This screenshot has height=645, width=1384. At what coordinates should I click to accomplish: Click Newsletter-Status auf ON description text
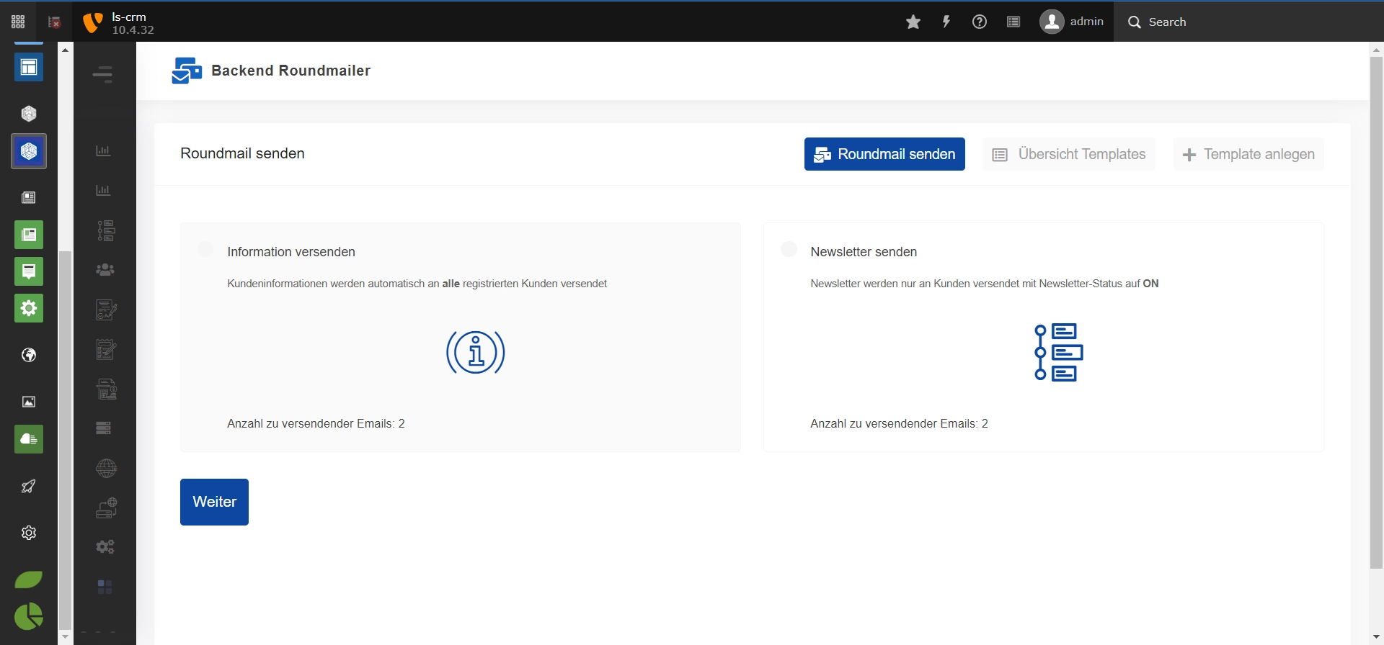(x=985, y=284)
